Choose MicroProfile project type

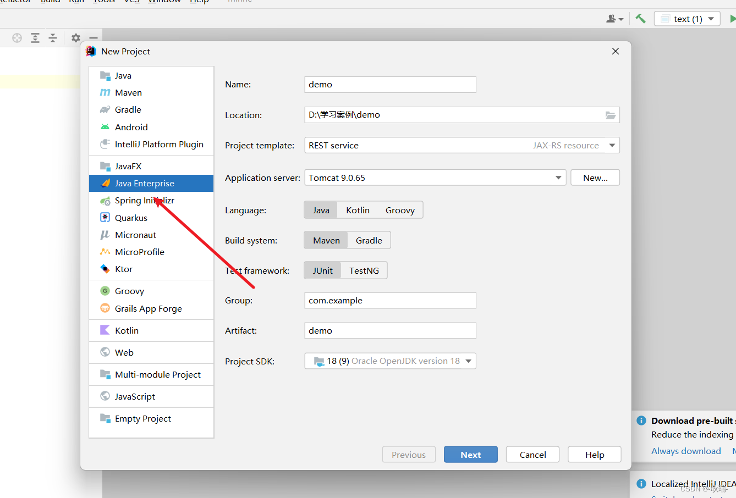tap(151, 252)
